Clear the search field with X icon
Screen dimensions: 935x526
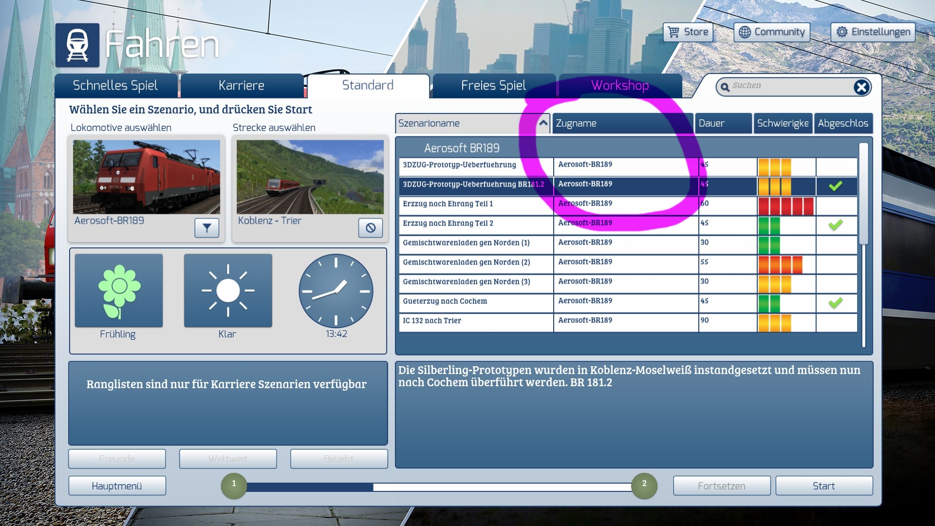coord(861,87)
